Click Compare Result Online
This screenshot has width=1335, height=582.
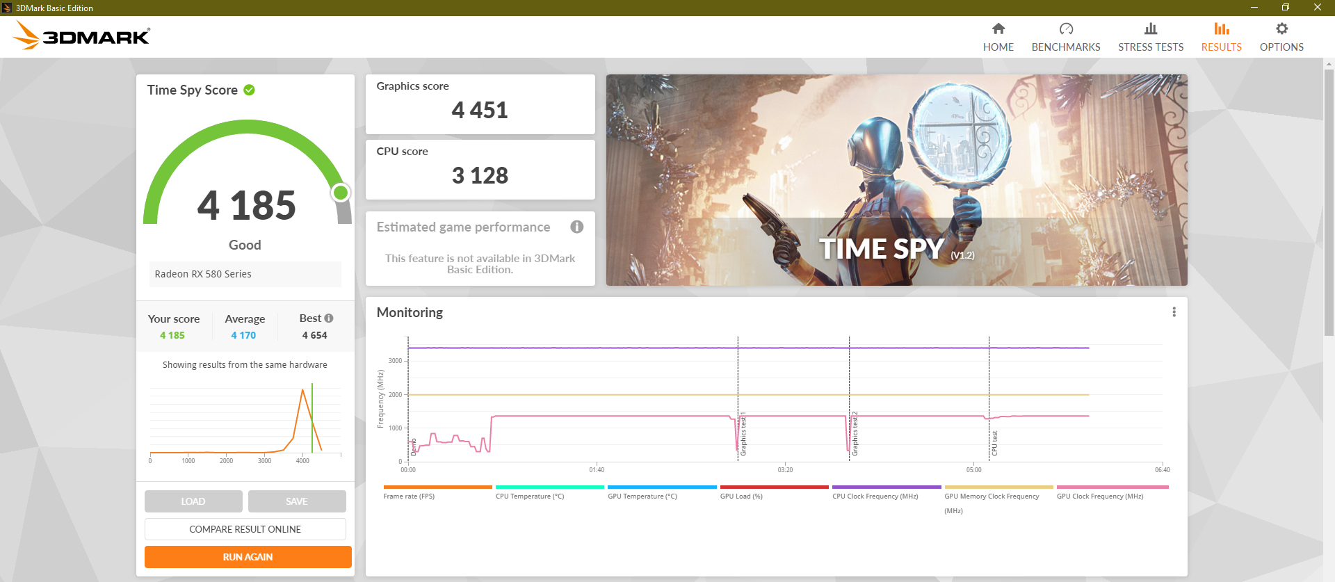pos(245,529)
